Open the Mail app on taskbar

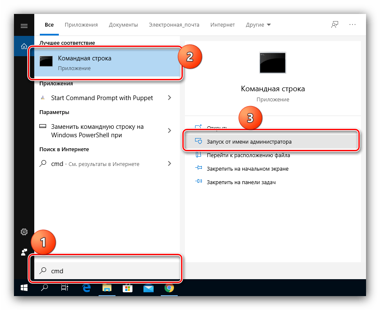point(148,288)
